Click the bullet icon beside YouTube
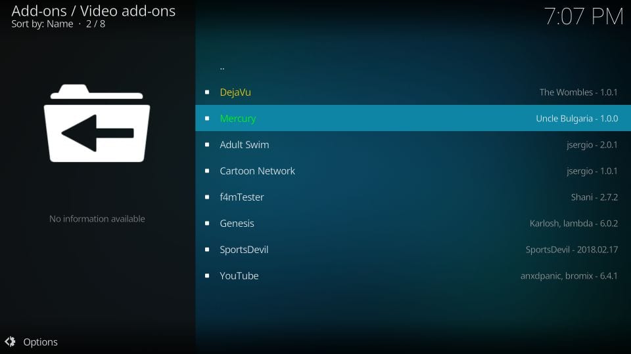Viewport: 631px width, 354px height. pyautogui.click(x=207, y=276)
